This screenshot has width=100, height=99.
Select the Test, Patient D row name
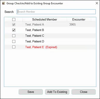coord(35,41)
